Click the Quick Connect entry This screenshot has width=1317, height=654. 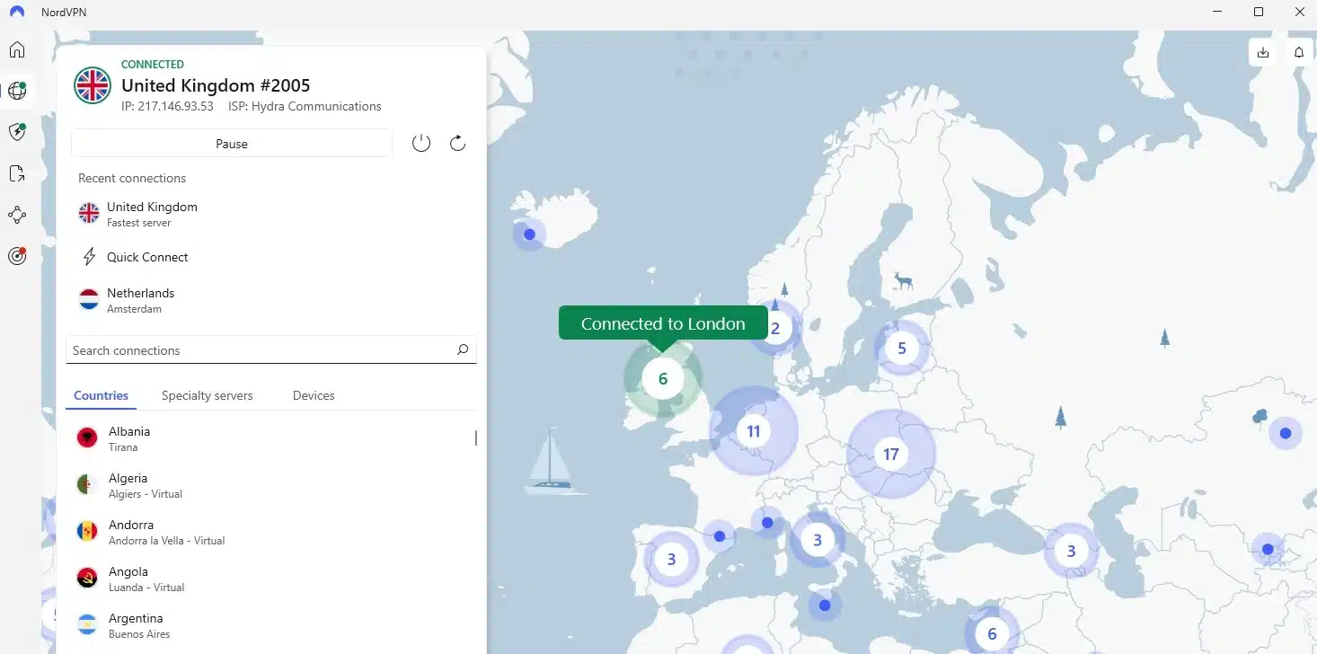[271, 257]
